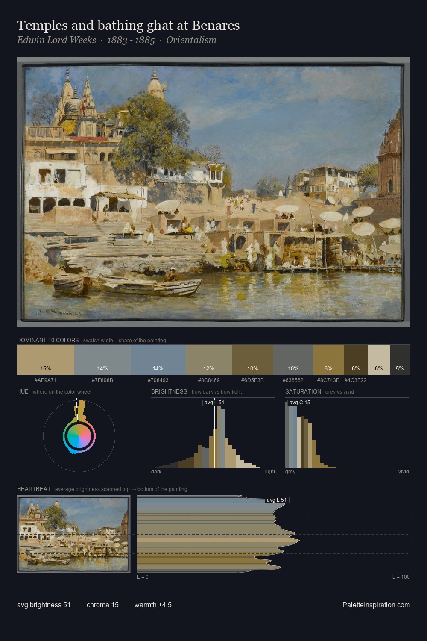
Task: Click the 'L = 100' axis label
Action: pyautogui.click(x=401, y=577)
